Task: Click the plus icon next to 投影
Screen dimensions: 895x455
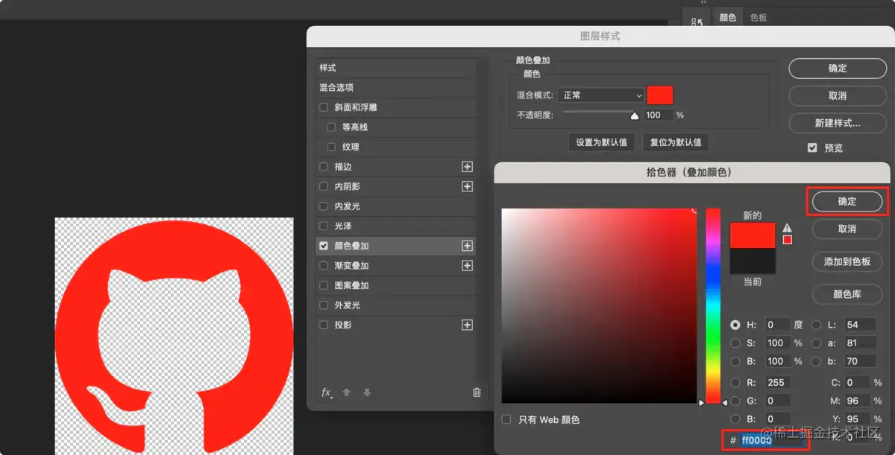Action: coord(467,325)
